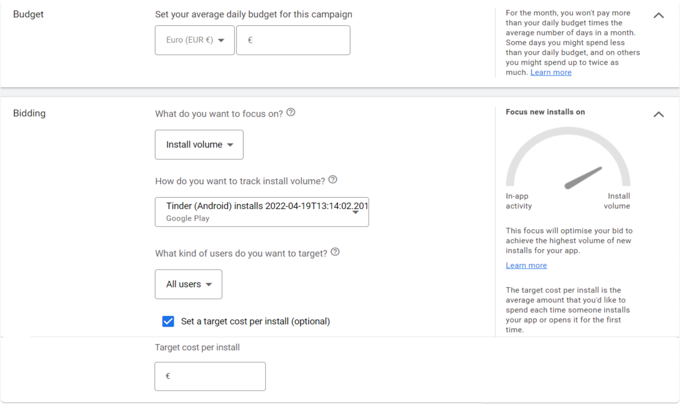Open the focus question help tooltip
Screen dimensions: 680x404
(291, 112)
